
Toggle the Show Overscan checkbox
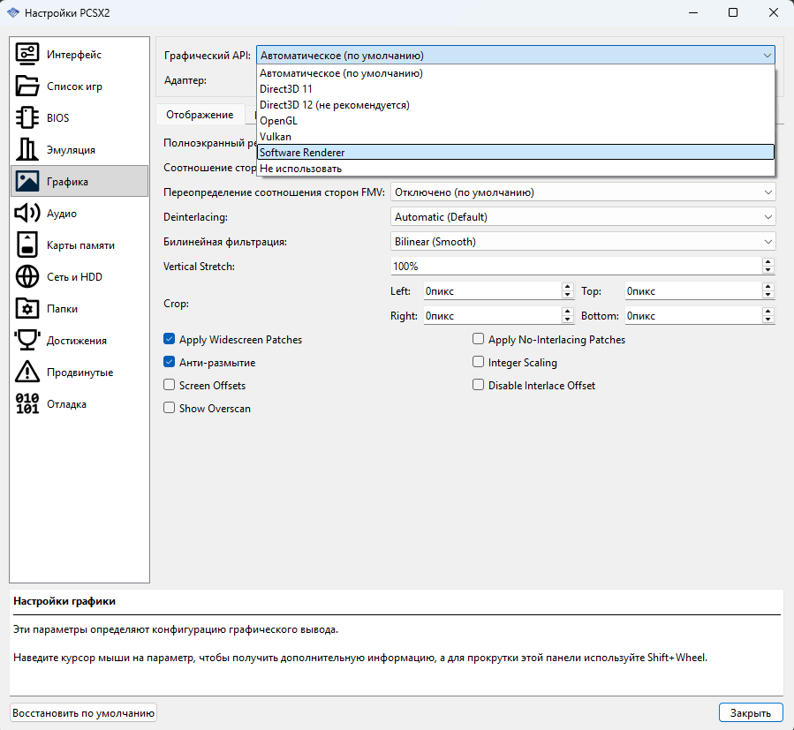click(x=170, y=409)
